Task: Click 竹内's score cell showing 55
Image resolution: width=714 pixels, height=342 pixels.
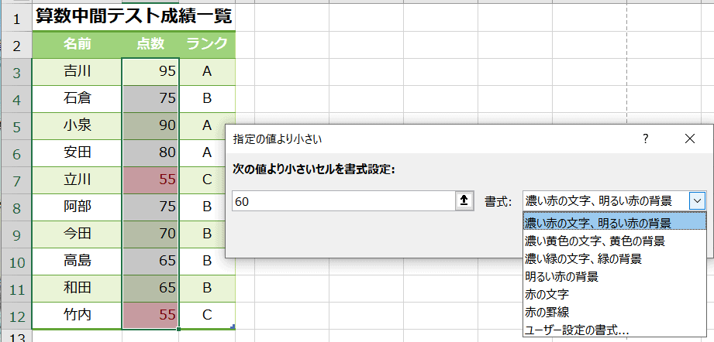Action: (x=150, y=316)
